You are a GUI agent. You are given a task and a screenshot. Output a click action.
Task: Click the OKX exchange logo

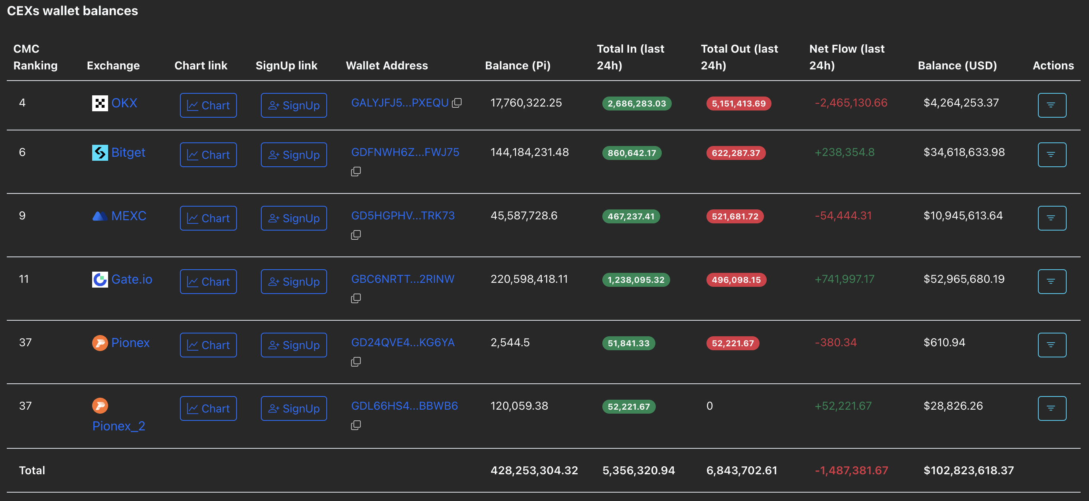coord(100,103)
